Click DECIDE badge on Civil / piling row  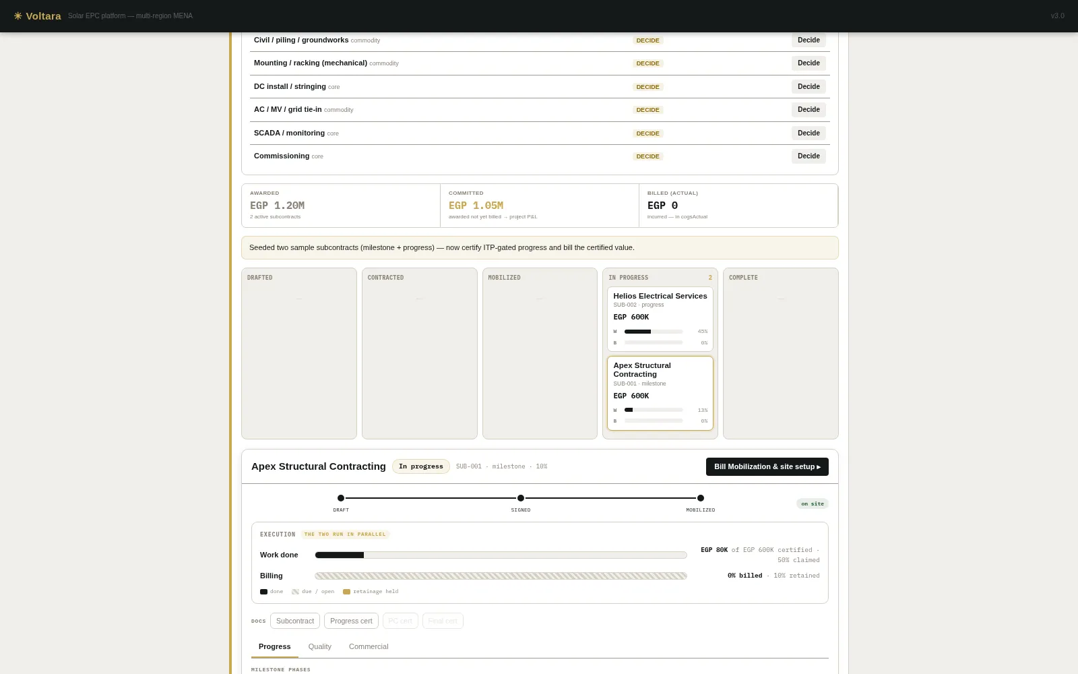[x=648, y=40]
